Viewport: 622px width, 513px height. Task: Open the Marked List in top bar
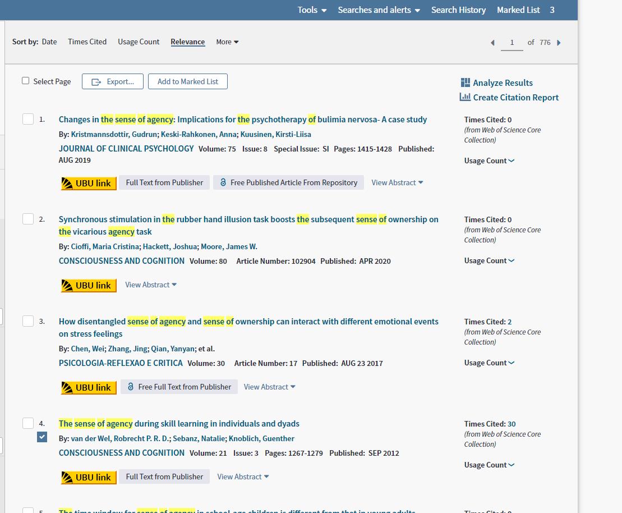click(518, 10)
